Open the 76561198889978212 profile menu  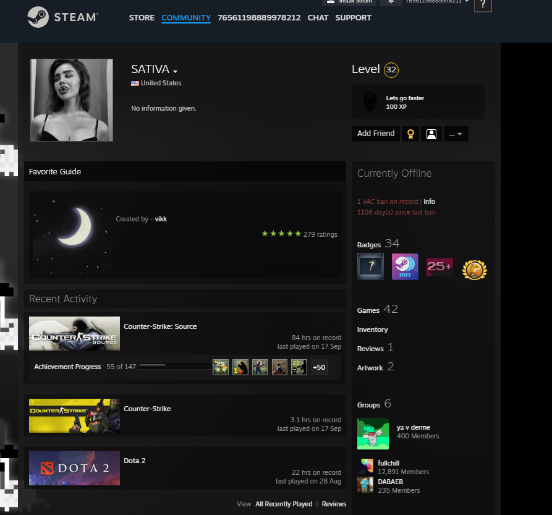pos(259,17)
